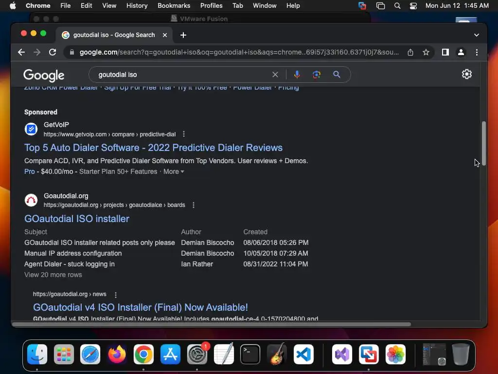Expand the tab search chevron
Viewport: 498px width, 374px height.
pos(477,35)
